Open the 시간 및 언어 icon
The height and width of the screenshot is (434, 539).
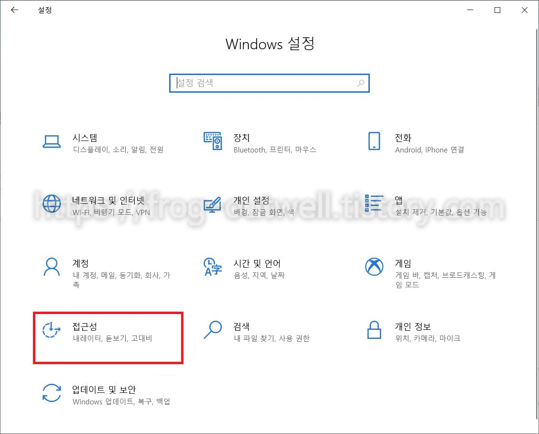pyautogui.click(x=213, y=267)
